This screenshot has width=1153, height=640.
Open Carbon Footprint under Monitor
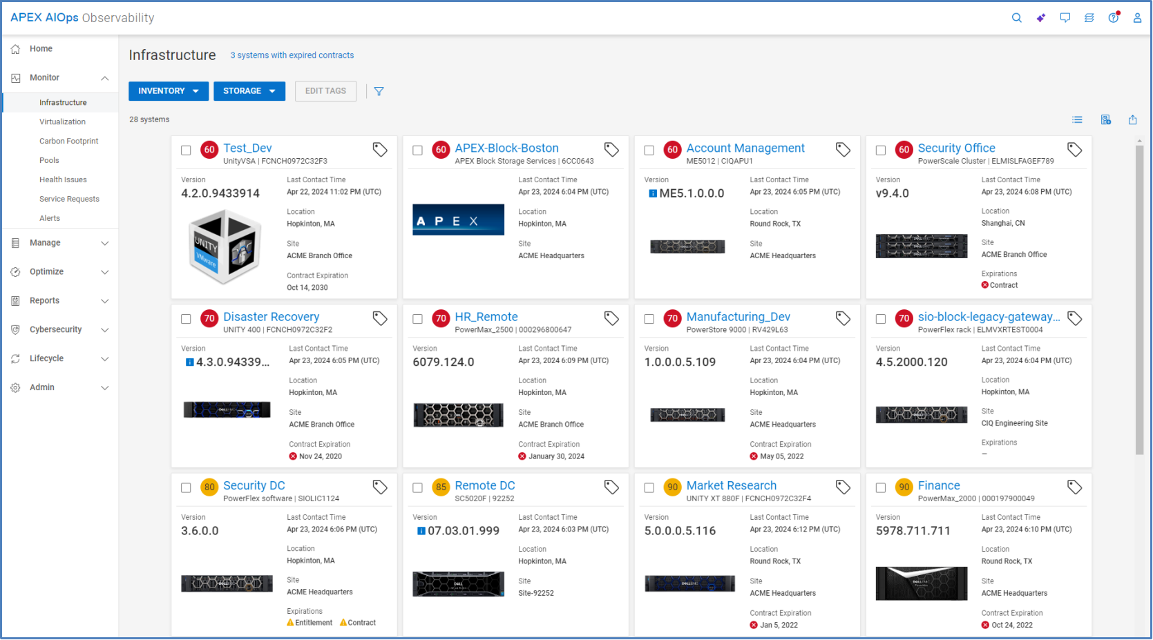[68, 142]
